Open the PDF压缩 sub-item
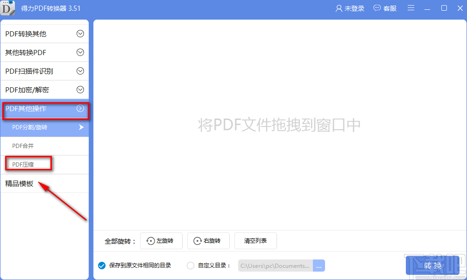The height and width of the screenshot is (280, 467). [45, 165]
